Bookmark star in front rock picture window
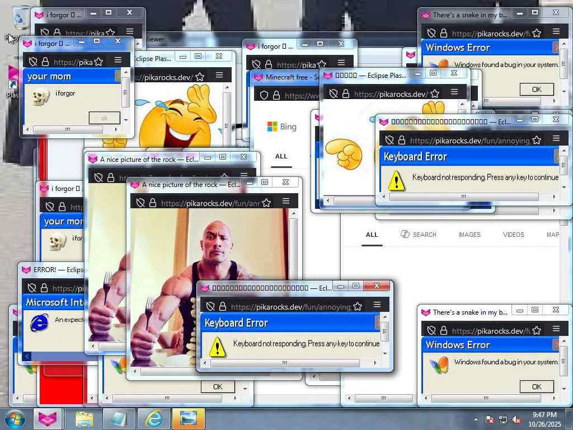The width and height of the screenshot is (573, 430). click(266, 203)
